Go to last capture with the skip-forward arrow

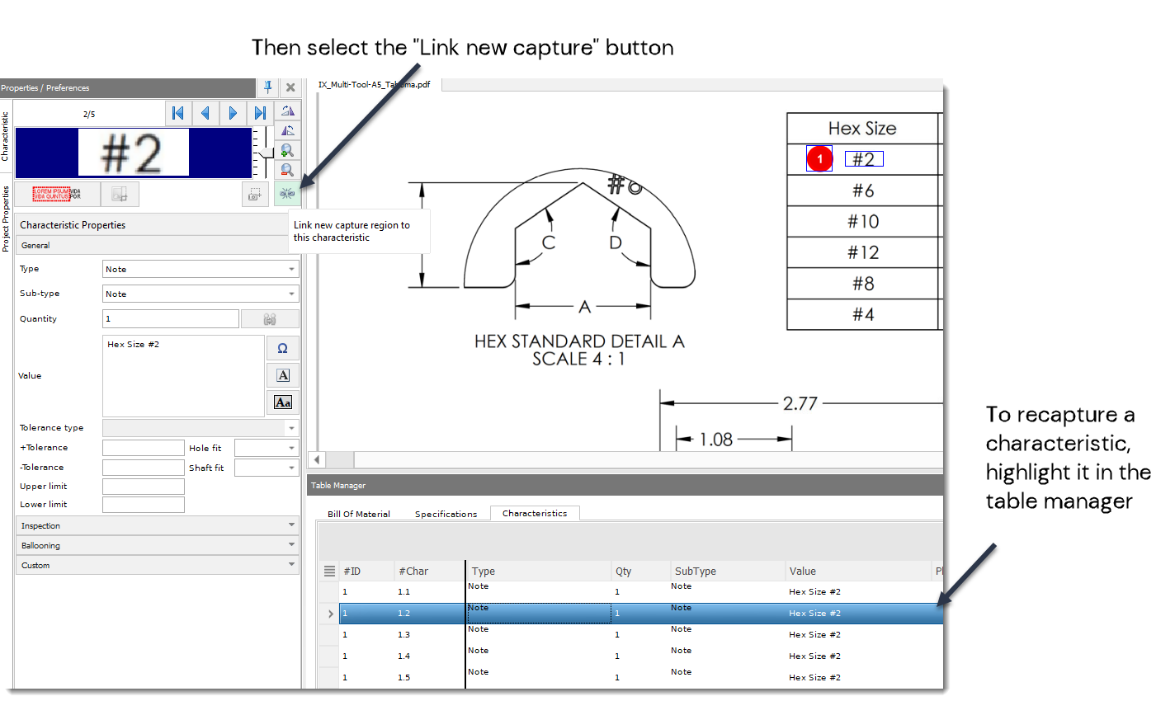click(x=262, y=113)
